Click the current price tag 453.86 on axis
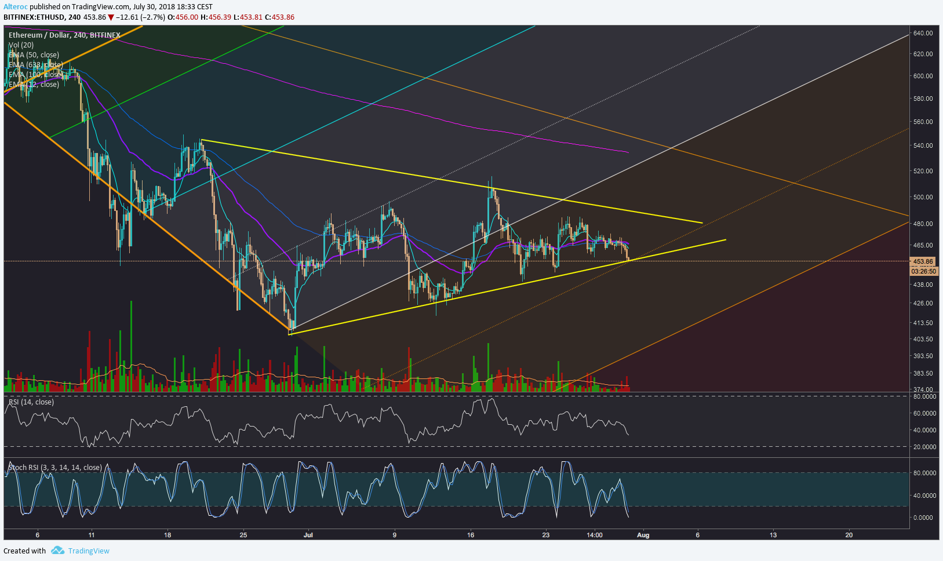The width and height of the screenshot is (943, 561). coord(923,261)
